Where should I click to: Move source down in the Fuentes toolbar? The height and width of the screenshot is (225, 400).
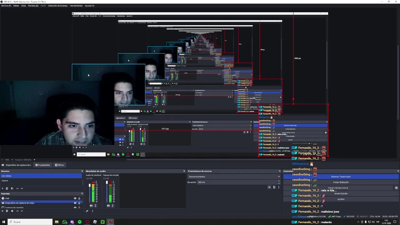22,211
